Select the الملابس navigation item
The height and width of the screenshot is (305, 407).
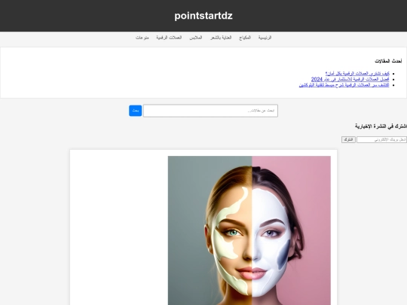coord(196,38)
